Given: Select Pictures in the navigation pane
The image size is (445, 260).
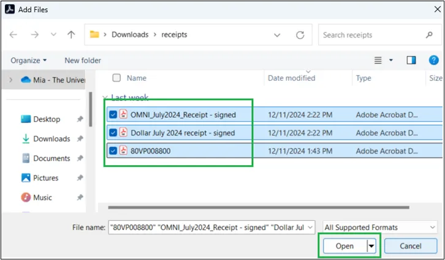Looking at the screenshot, I should click(46, 178).
